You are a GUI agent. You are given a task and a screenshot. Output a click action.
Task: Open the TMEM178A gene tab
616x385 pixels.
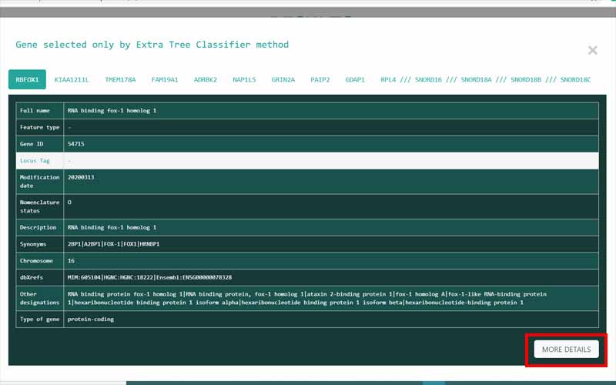[x=120, y=79]
